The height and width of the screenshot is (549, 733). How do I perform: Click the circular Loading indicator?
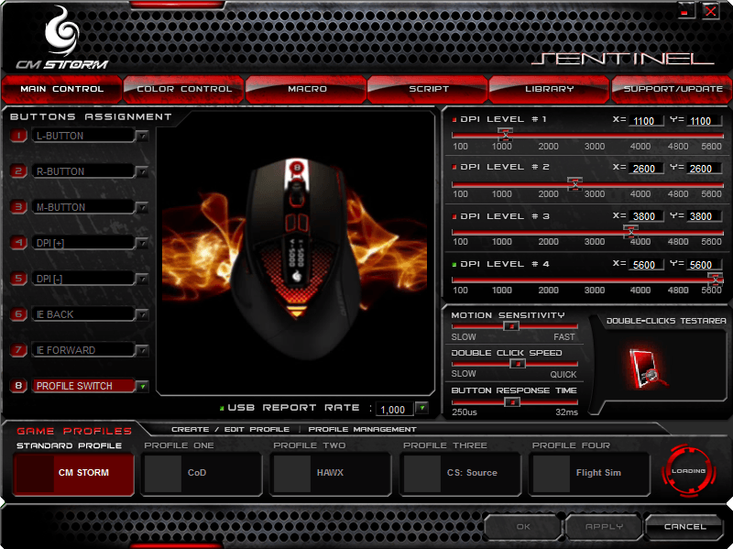pyautogui.click(x=689, y=471)
